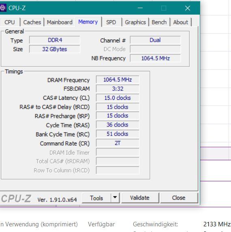The height and width of the screenshot is (232, 231).
Task: Click the Size field showing 32 GBytes
Action: [55, 49]
